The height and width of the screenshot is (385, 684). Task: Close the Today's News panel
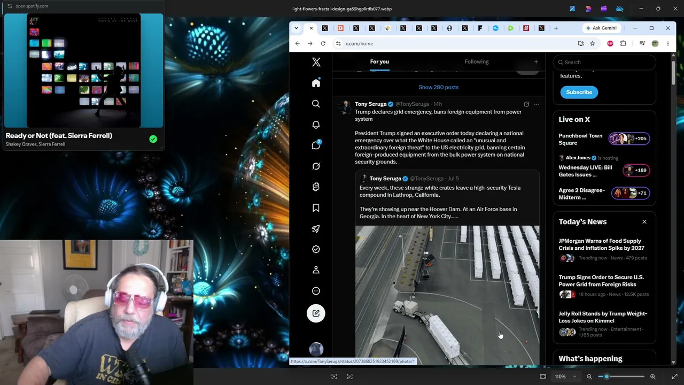click(644, 222)
